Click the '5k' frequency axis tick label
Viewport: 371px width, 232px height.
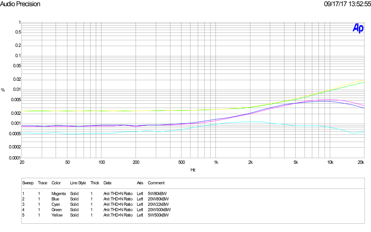point(296,162)
